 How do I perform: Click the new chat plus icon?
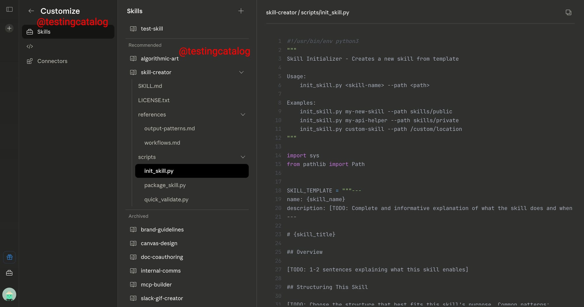(x=9, y=28)
